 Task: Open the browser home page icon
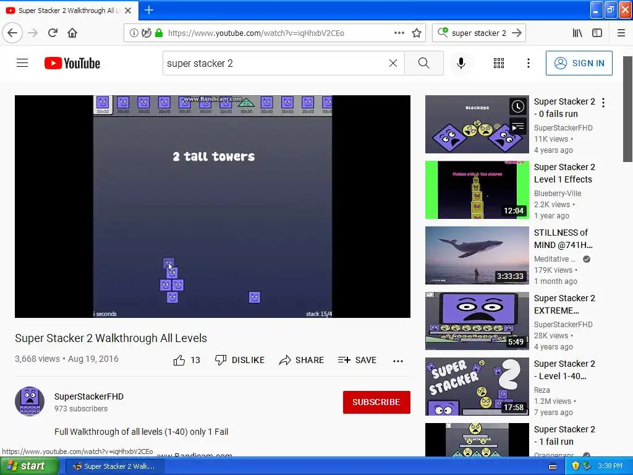pyautogui.click(x=72, y=33)
